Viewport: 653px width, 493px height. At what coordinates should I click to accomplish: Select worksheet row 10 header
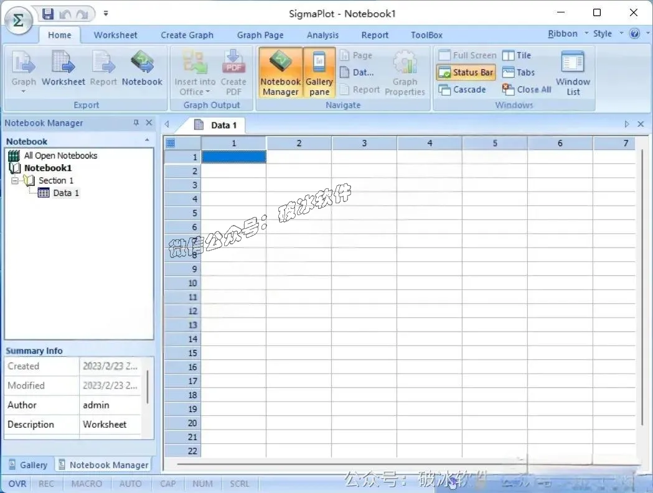pyautogui.click(x=183, y=283)
